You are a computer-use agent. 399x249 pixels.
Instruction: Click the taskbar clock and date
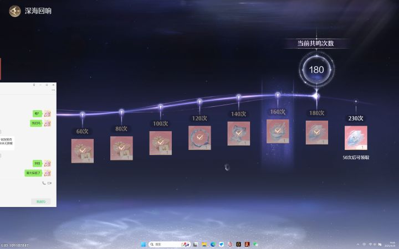[390, 245]
